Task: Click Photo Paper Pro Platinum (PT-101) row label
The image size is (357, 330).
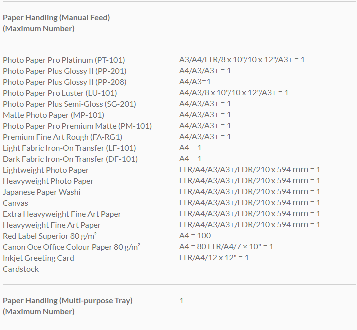Action: [x=64, y=60]
